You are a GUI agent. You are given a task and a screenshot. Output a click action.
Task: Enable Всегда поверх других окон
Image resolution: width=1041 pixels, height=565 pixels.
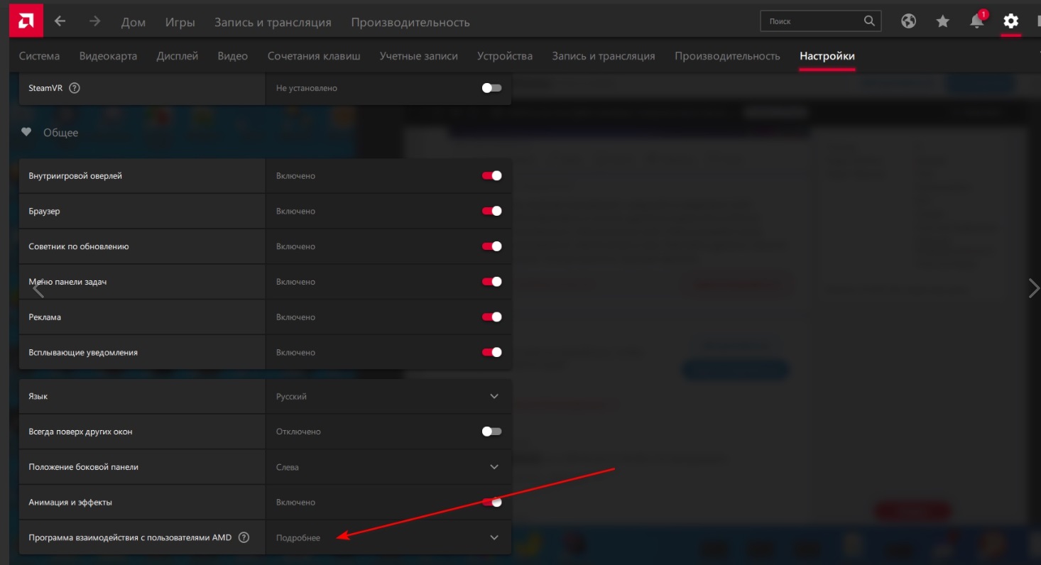click(x=491, y=432)
